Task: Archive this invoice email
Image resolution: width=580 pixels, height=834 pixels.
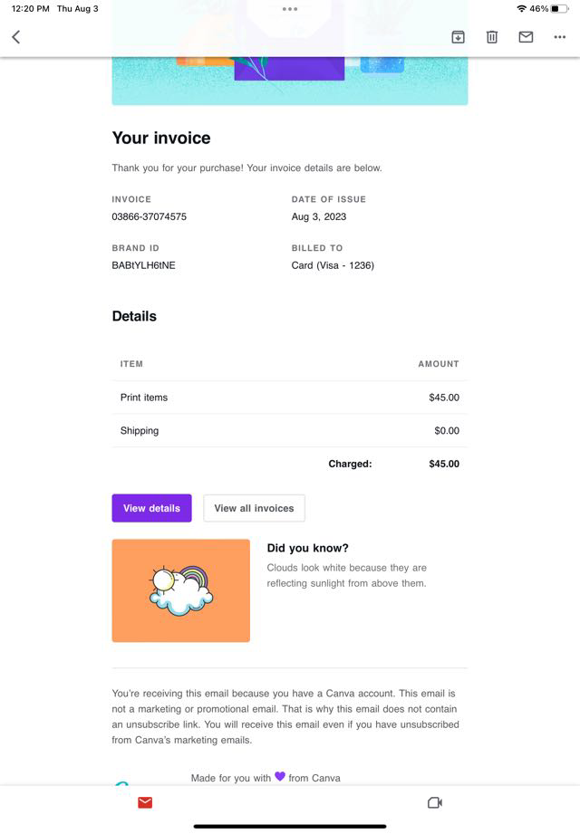Action: coord(458,37)
